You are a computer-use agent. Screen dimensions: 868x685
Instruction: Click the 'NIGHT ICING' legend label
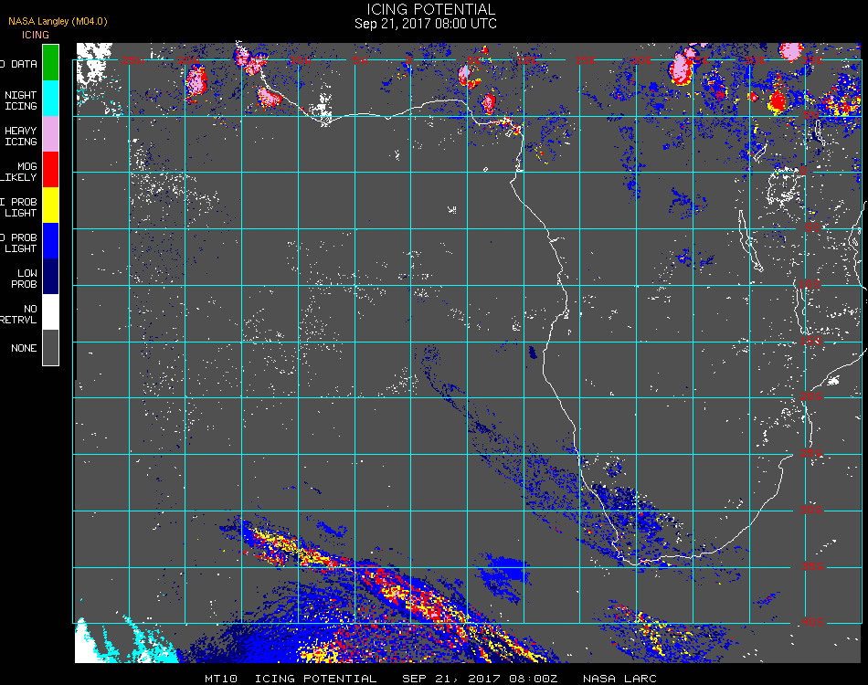pos(20,100)
